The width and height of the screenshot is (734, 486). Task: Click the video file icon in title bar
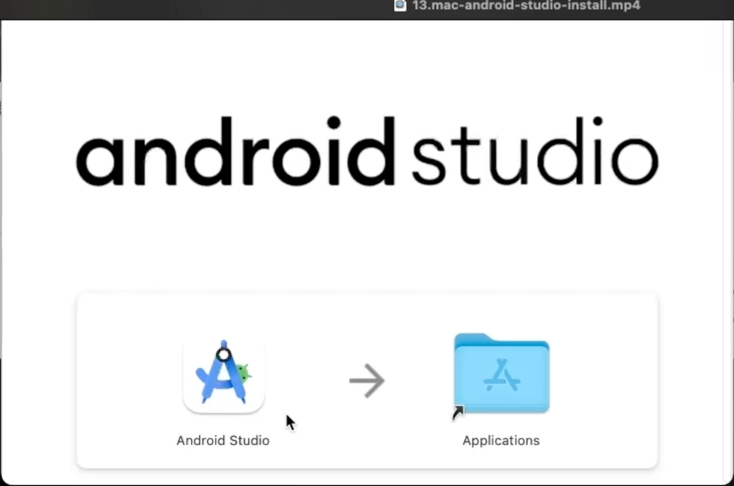401,5
